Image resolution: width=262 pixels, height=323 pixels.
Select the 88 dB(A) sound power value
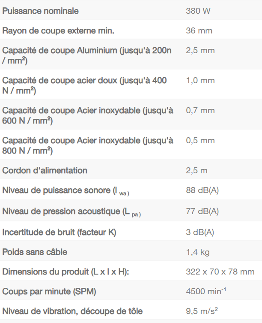202,190
